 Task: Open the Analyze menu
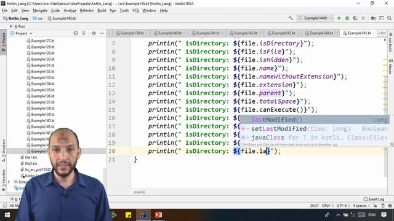pos(70,10)
